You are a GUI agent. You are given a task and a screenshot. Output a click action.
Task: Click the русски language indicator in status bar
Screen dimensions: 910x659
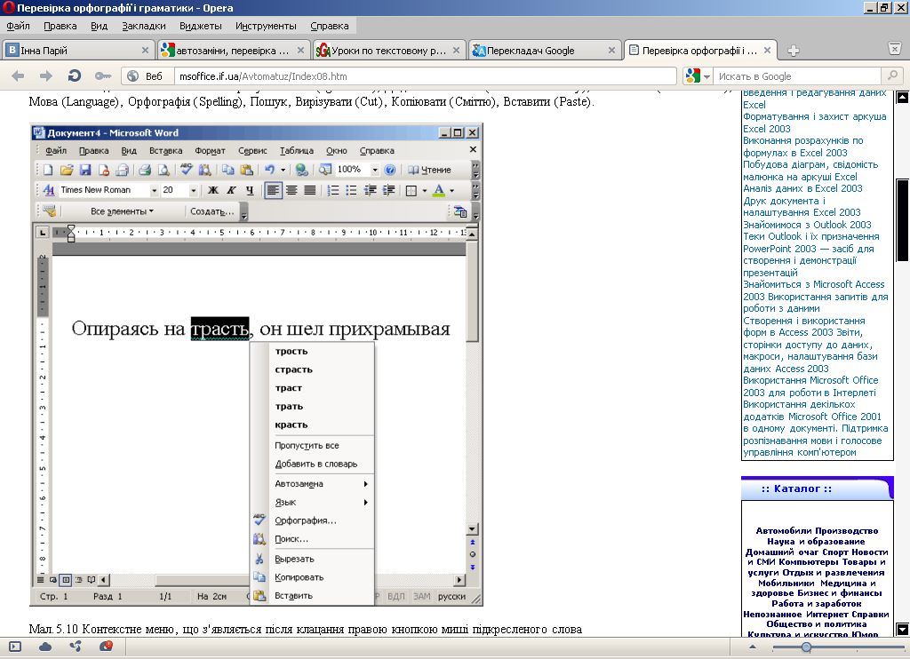451,596
